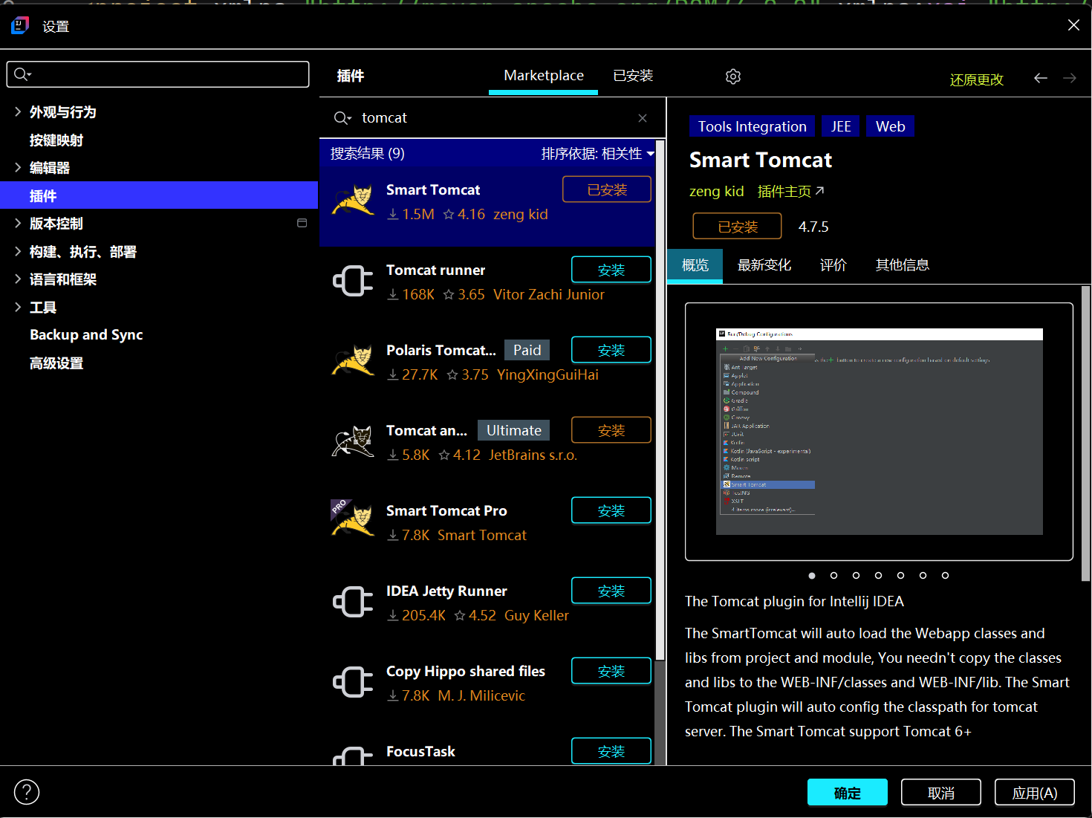Viewport: 1092px width, 818px height.
Task: Open search options magnifier in plugin search
Action: 342,118
